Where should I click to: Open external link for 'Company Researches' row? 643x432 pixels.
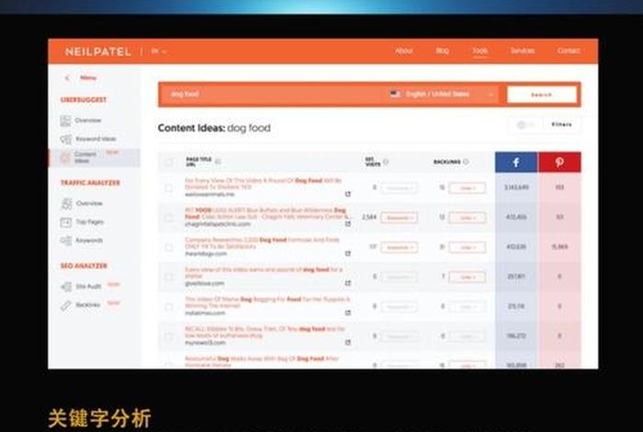(348, 254)
